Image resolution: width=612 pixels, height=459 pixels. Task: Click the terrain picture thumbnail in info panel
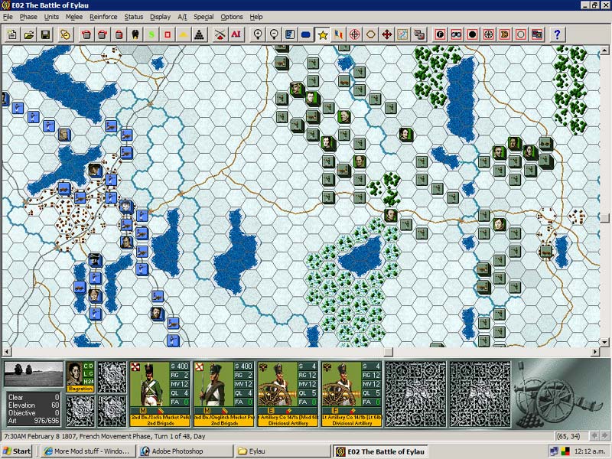click(x=34, y=374)
